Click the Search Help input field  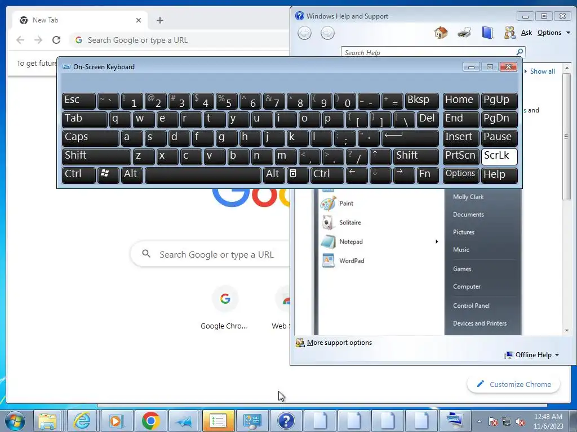tap(429, 52)
